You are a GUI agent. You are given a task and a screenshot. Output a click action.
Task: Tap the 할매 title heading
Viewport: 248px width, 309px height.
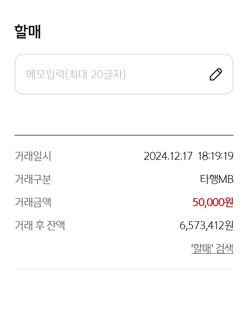pos(28,32)
